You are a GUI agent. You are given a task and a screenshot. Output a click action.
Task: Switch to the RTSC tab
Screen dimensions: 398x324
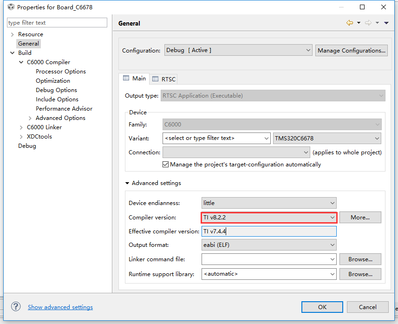(x=164, y=79)
